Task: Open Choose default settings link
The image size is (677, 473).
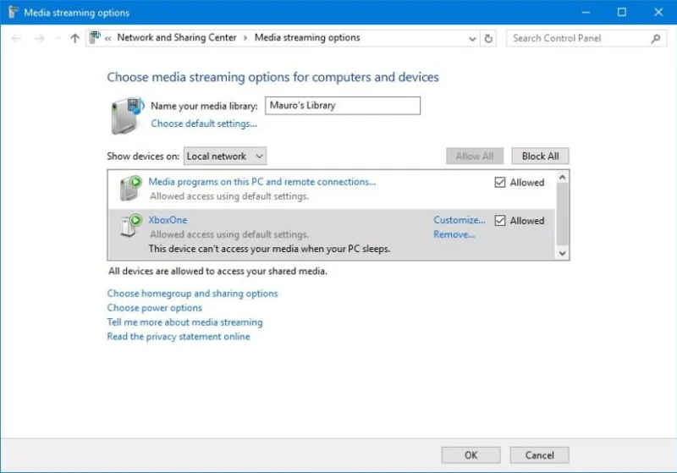Action: pos(204,124)
